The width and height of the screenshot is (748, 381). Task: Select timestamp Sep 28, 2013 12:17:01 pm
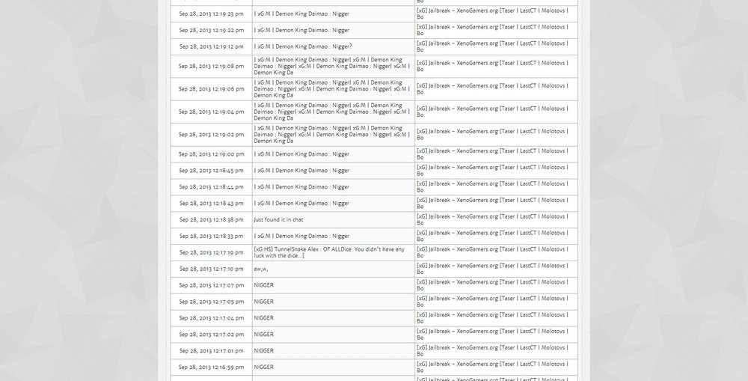[x=212, y=351]
